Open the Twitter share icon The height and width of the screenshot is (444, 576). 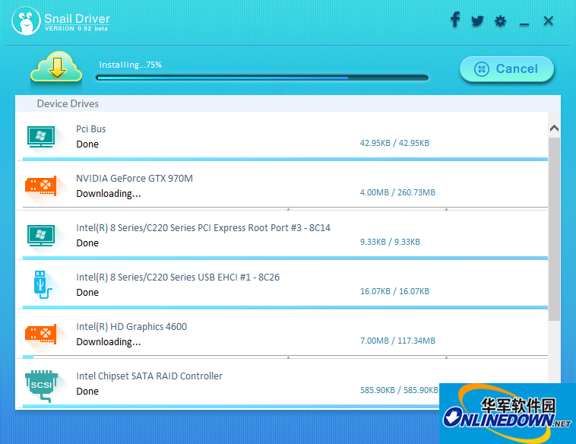click(477, 21)
